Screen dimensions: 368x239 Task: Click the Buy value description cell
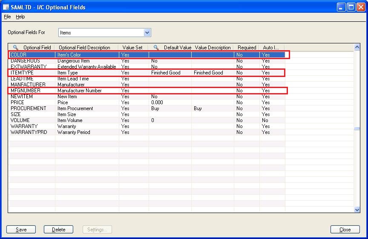[x=213, y=108]
